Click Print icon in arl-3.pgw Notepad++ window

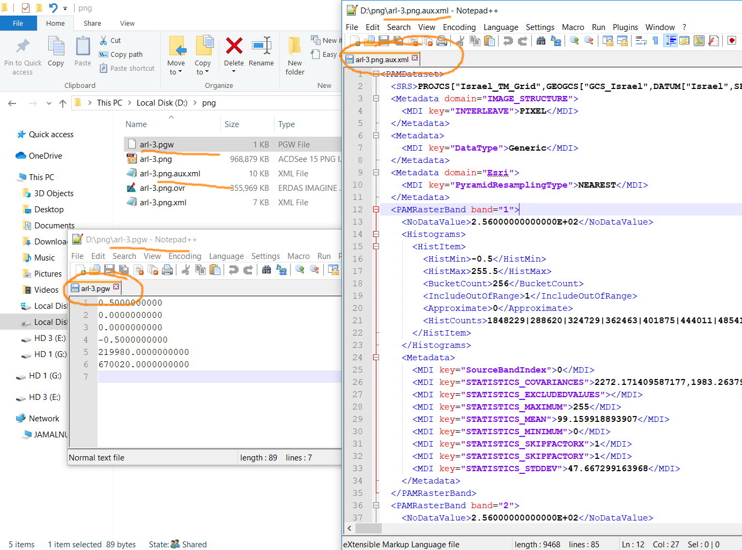[x=167, y=270]
